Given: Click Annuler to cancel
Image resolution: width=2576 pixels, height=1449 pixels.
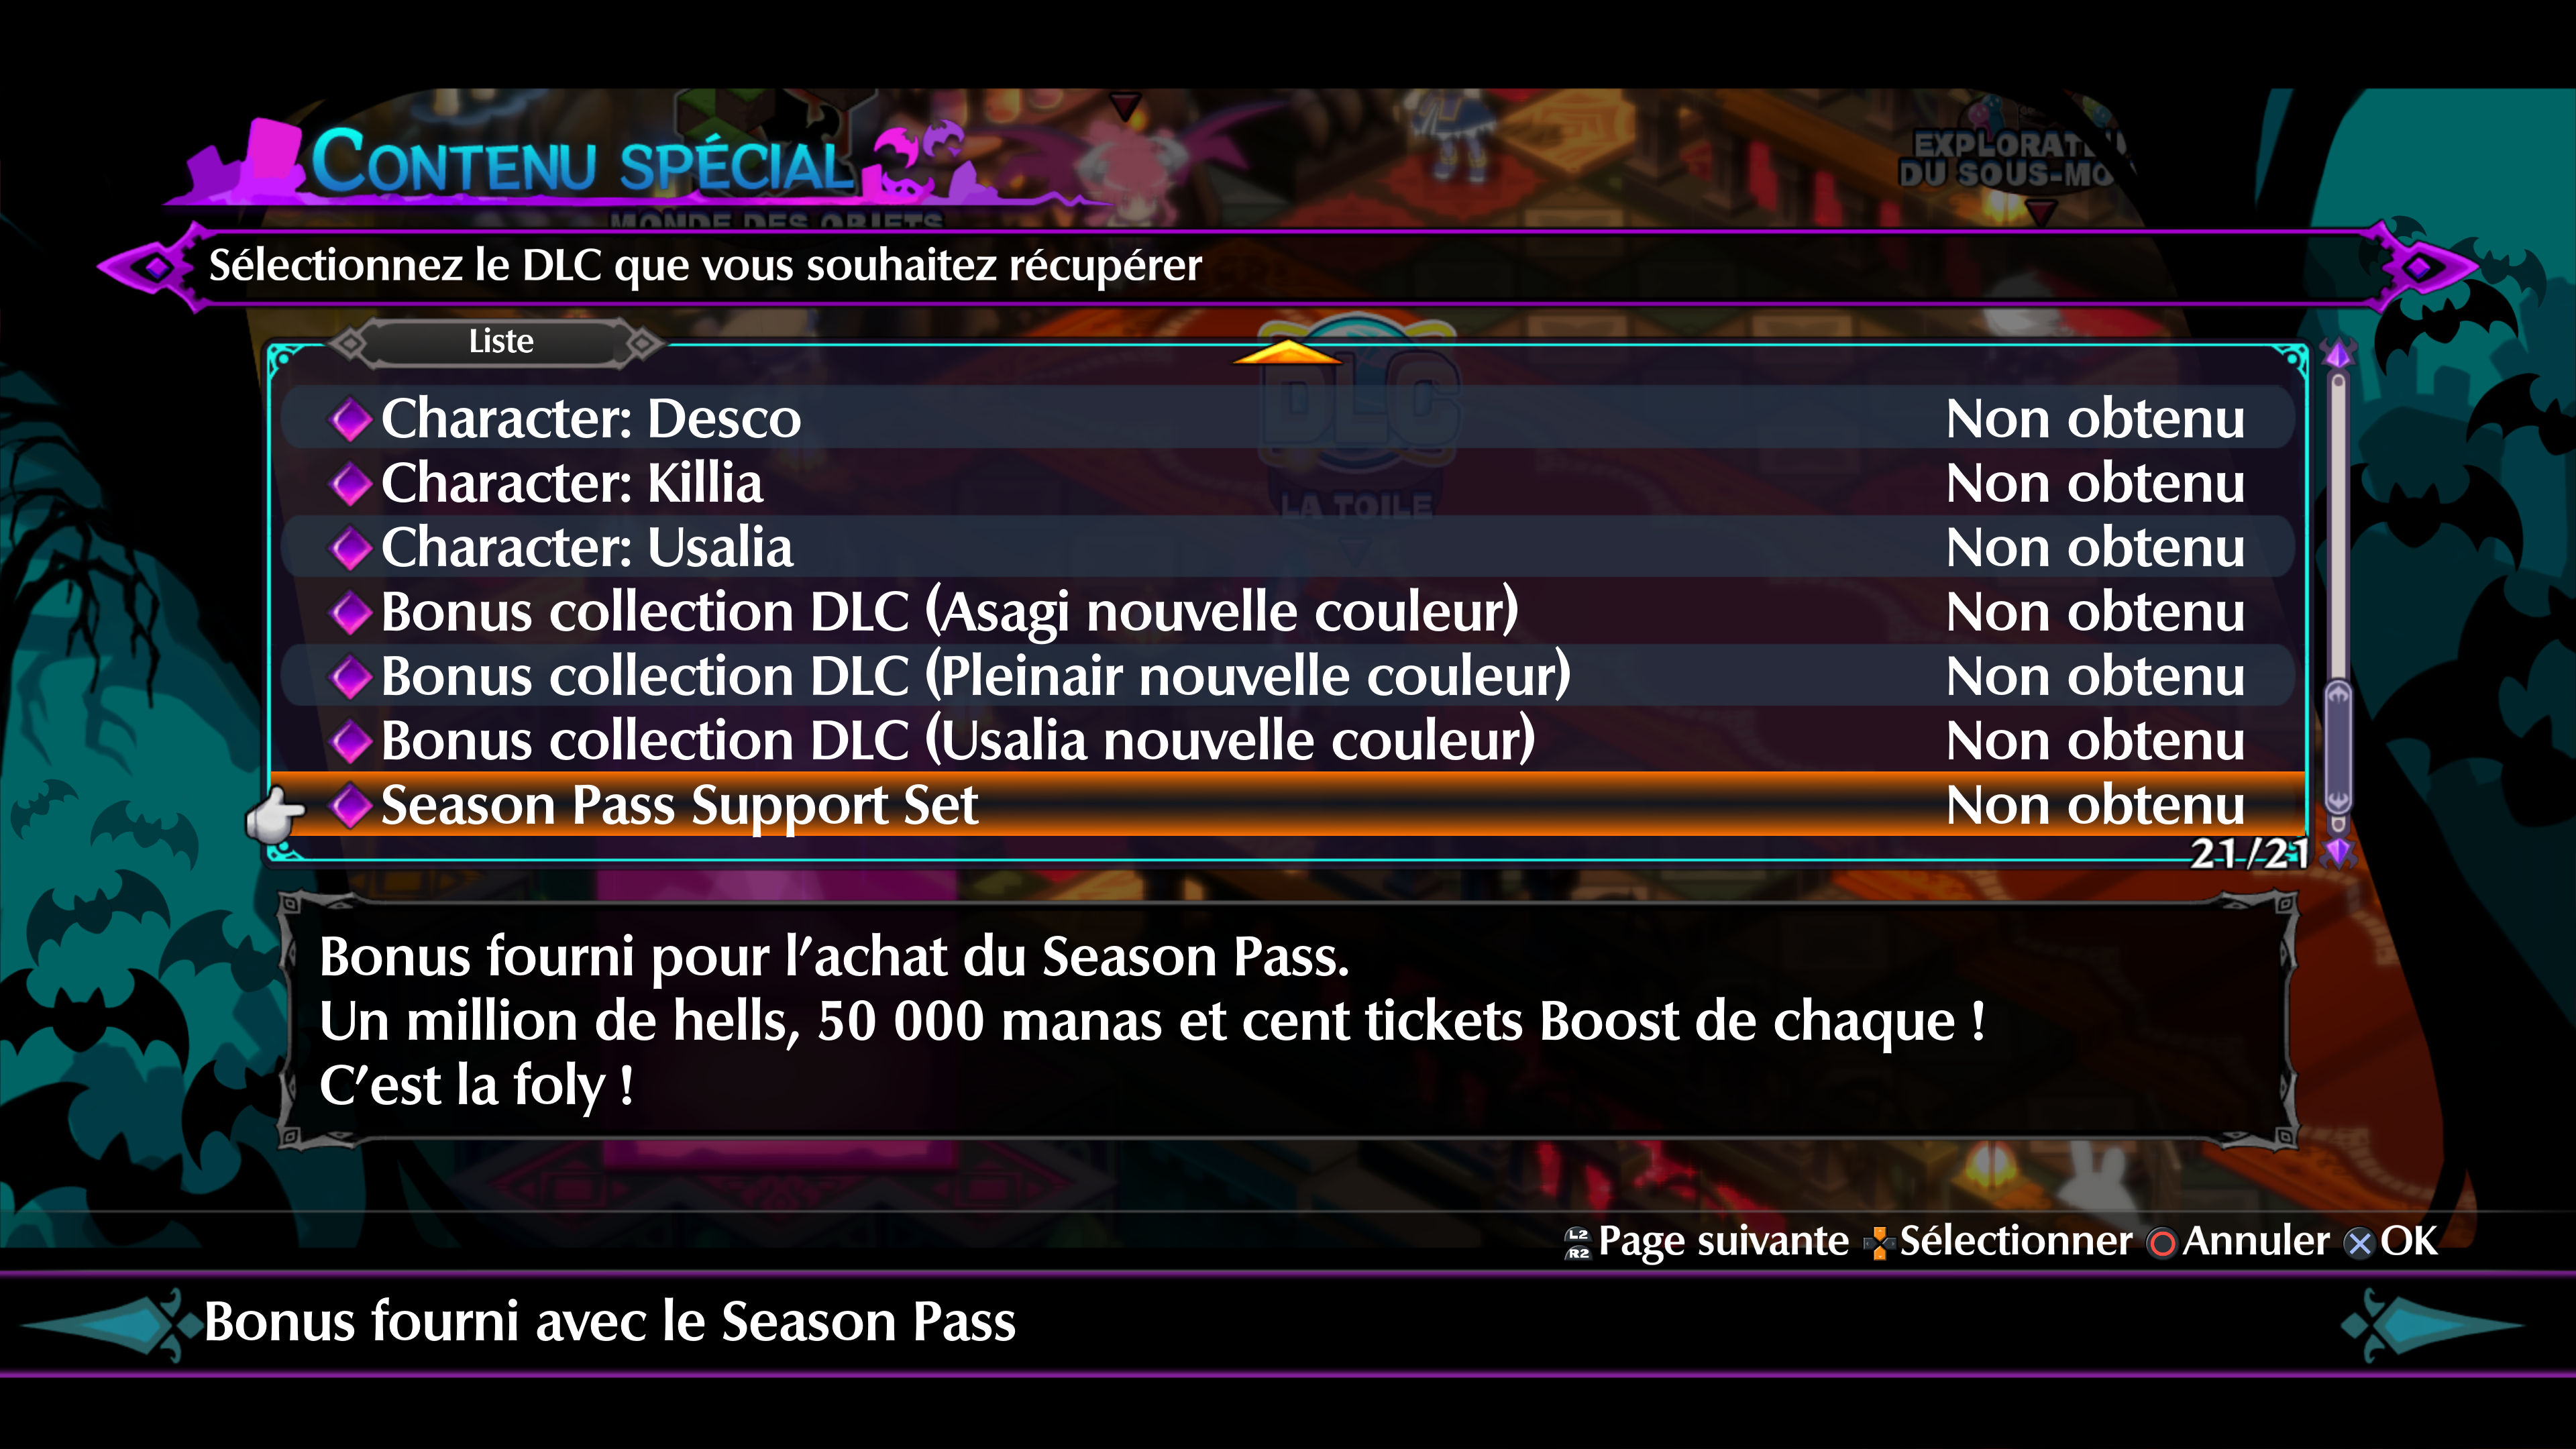Looking at the screenshot, I should pos(2256,1241).
